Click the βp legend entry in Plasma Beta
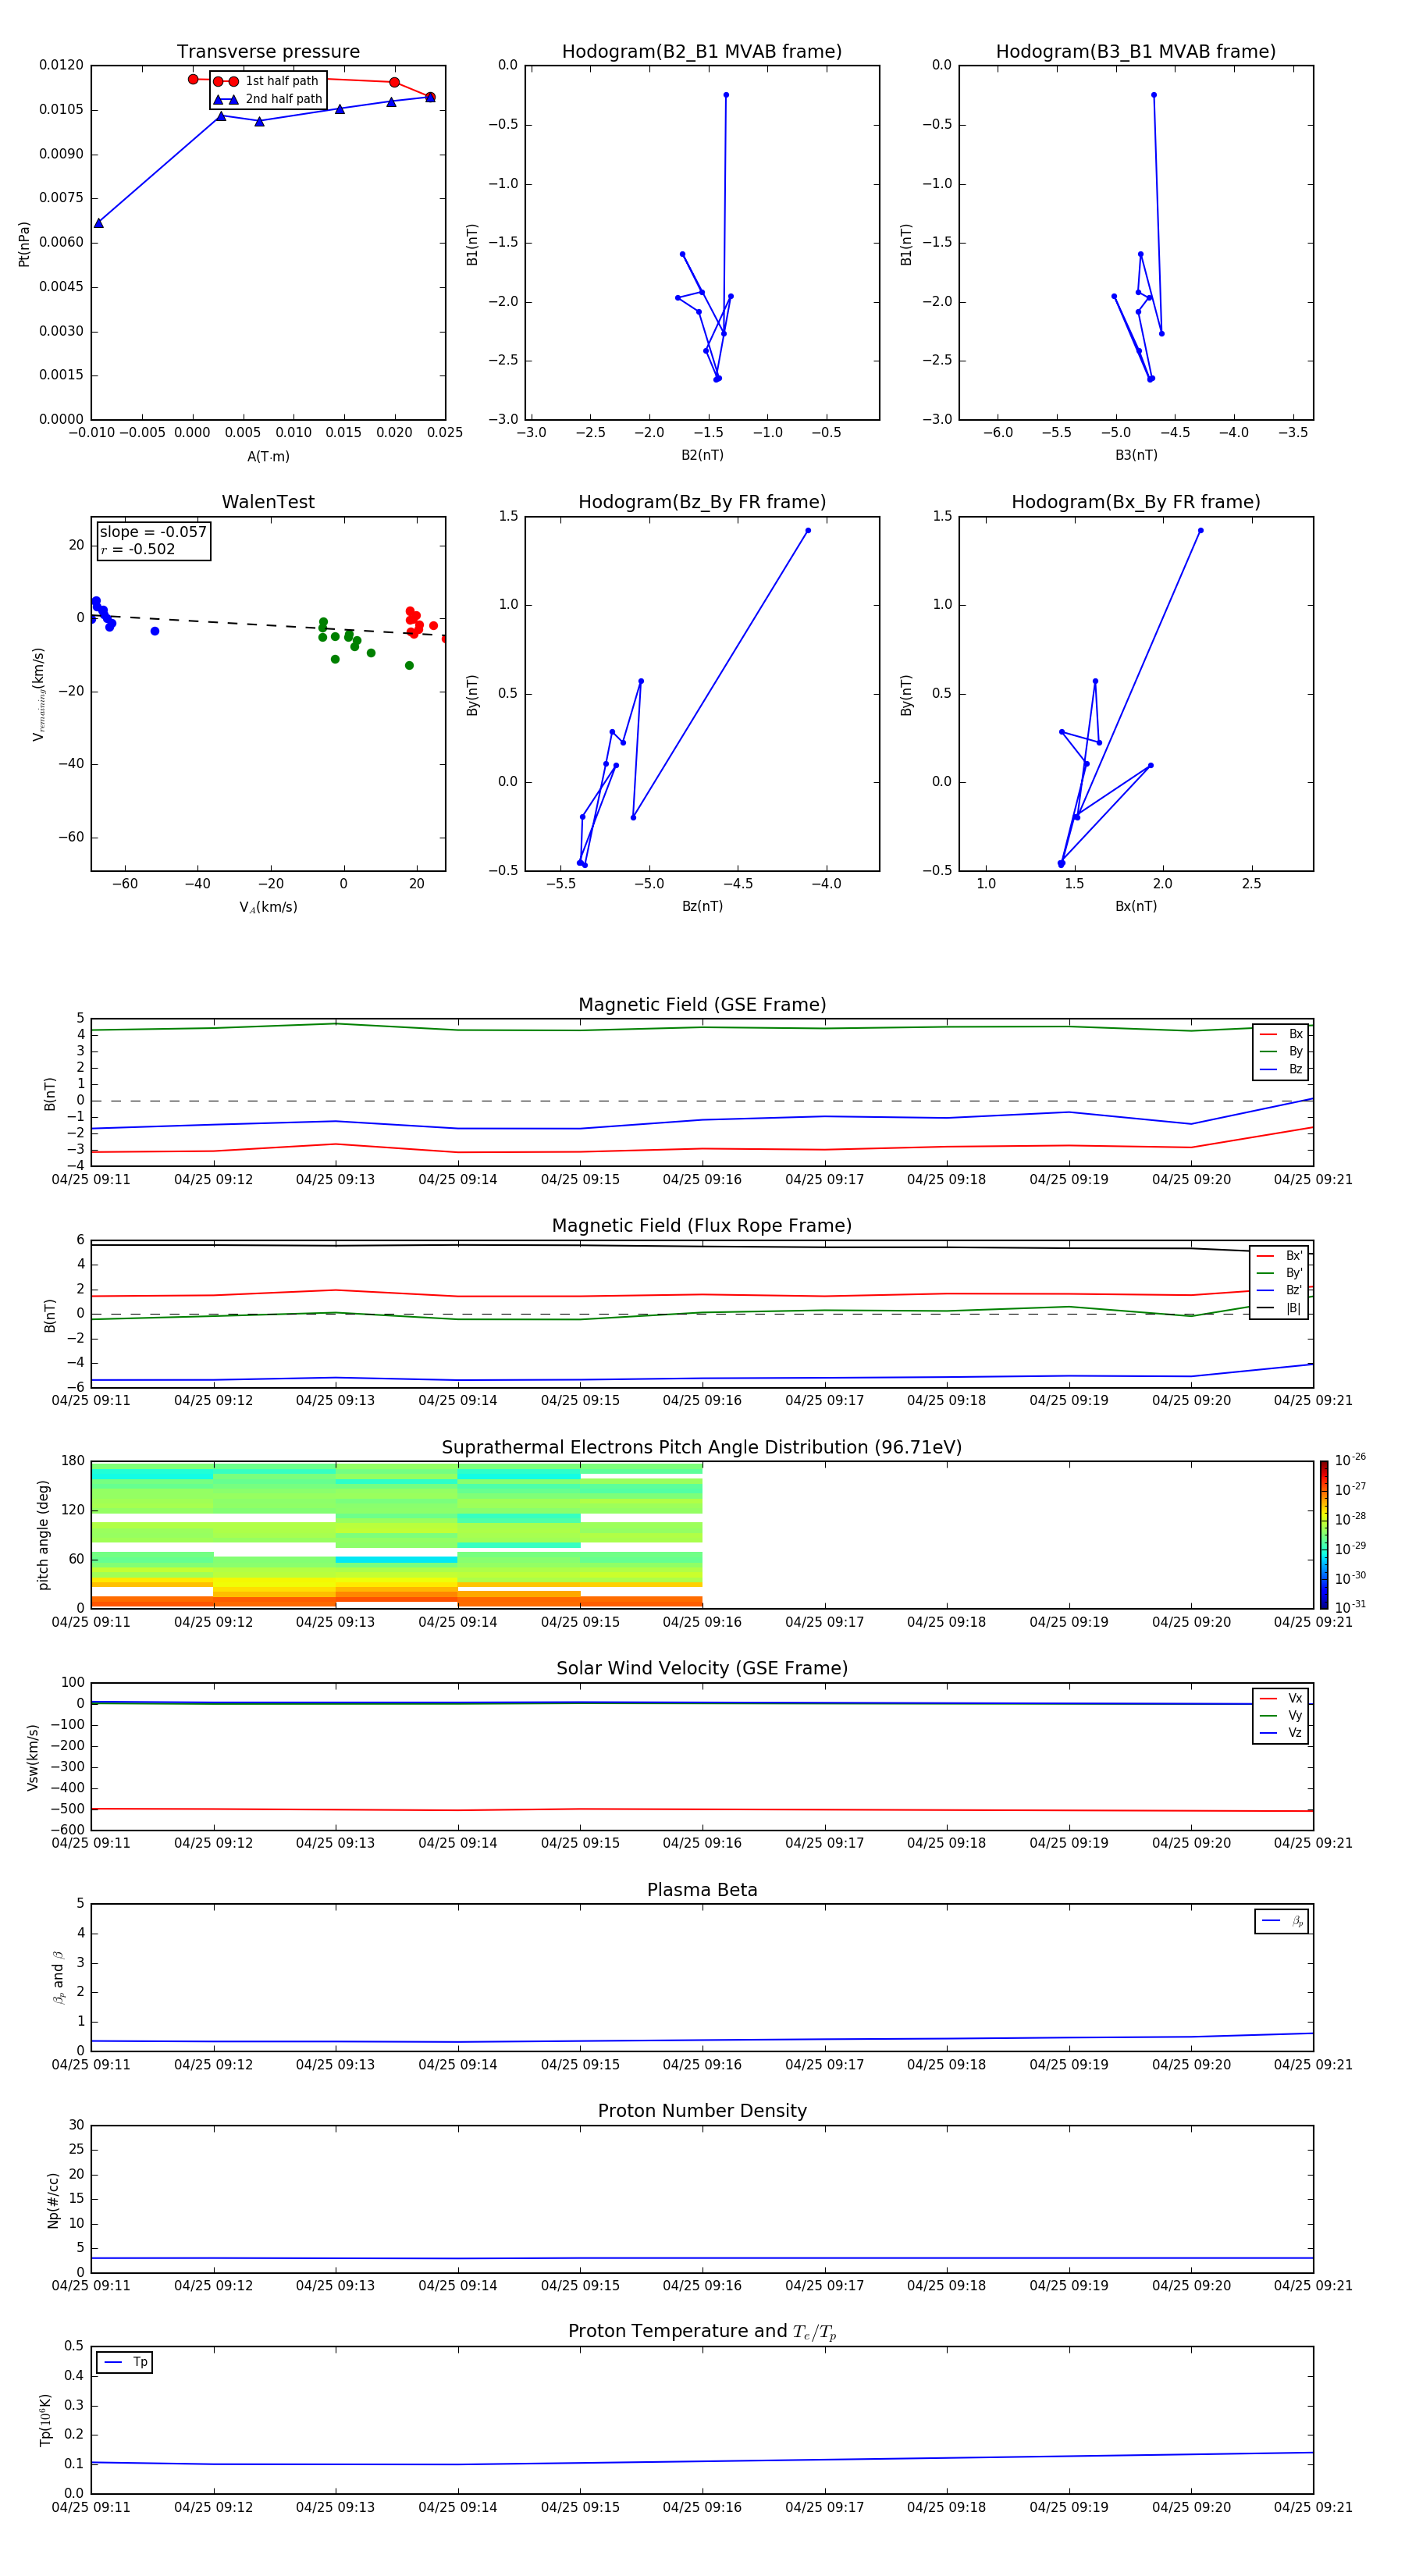Screen dimensions: 1405x2576 pyautogui.click(x=1281, y=1921)
